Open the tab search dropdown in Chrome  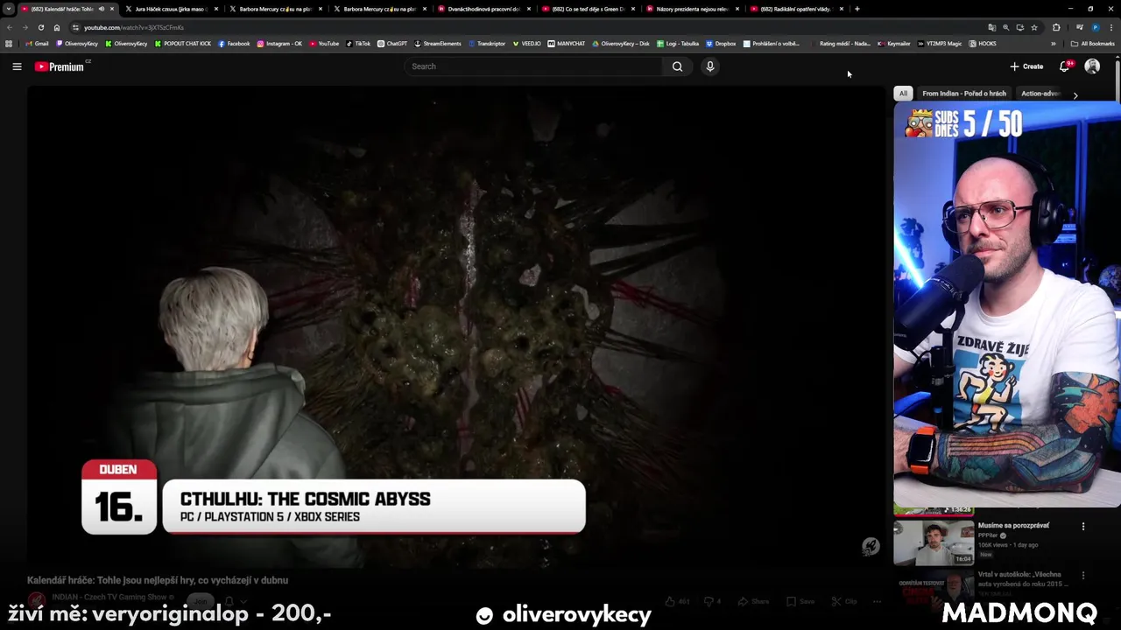pyautogui.click(x=9, y=9)
